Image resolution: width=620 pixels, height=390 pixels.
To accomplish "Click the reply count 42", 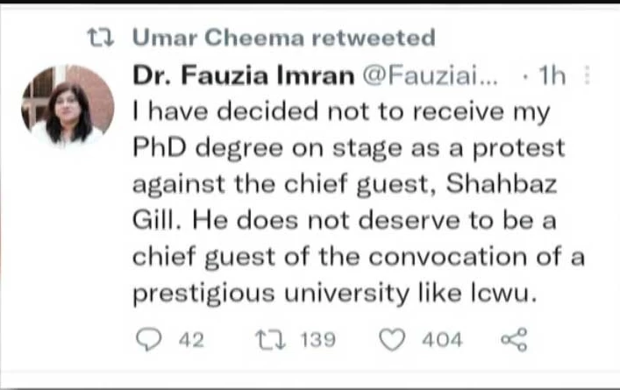I will [190, 339].
